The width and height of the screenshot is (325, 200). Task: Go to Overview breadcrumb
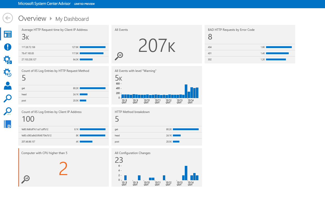[x=32, y=18]
